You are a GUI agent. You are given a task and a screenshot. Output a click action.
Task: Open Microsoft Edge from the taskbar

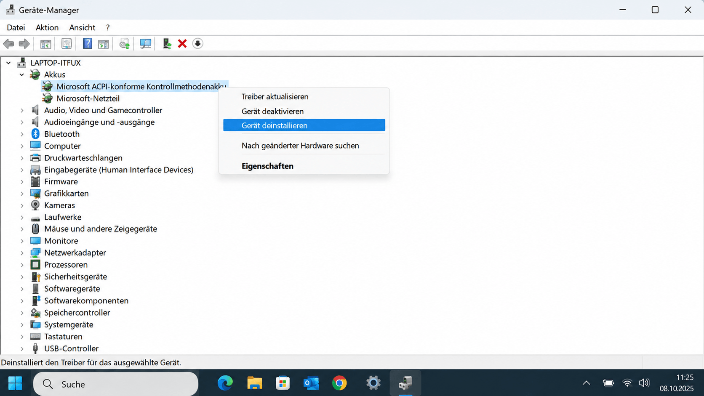225,383
